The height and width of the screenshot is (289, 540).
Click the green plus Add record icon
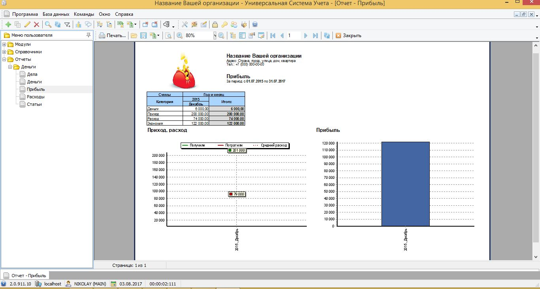tap(8, 24)
